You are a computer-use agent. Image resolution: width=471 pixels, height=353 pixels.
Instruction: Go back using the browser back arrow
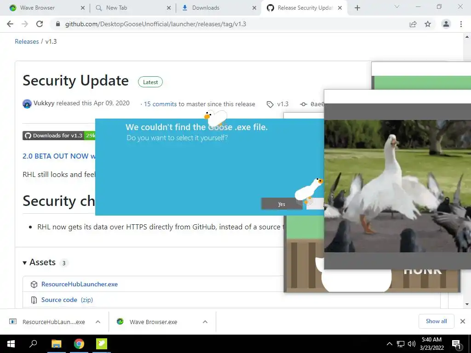tap(10, 24)
